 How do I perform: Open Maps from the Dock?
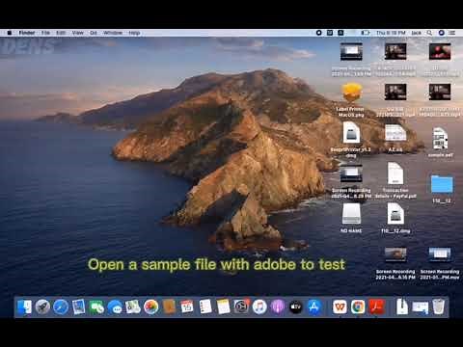click(133, 307)
